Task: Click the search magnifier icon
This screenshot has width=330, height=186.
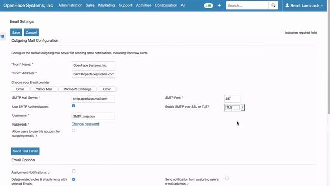Action: click(273, 5)
